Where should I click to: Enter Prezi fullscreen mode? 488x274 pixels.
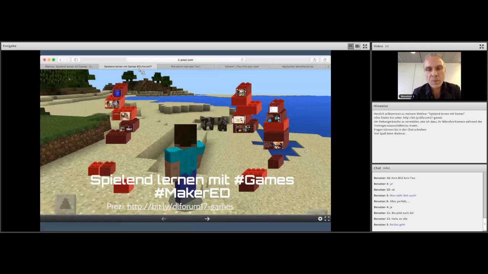coord(327,219)
